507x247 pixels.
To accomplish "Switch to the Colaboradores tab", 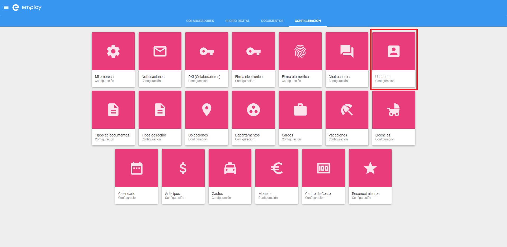I will click(200, 21).
